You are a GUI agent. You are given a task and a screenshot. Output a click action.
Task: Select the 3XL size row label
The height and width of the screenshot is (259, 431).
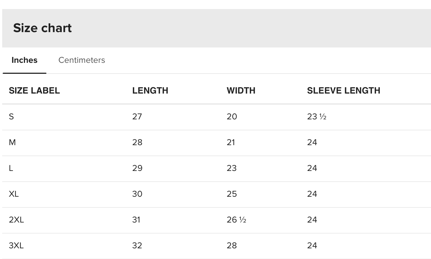click(x=16, y=246)
